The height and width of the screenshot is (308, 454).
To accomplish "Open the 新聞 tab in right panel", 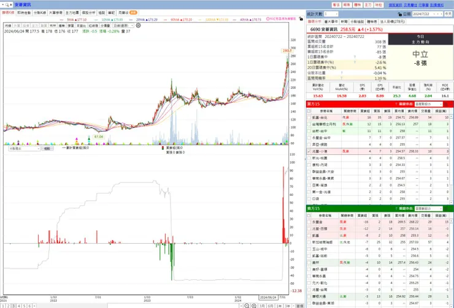I will coord(344,21).
